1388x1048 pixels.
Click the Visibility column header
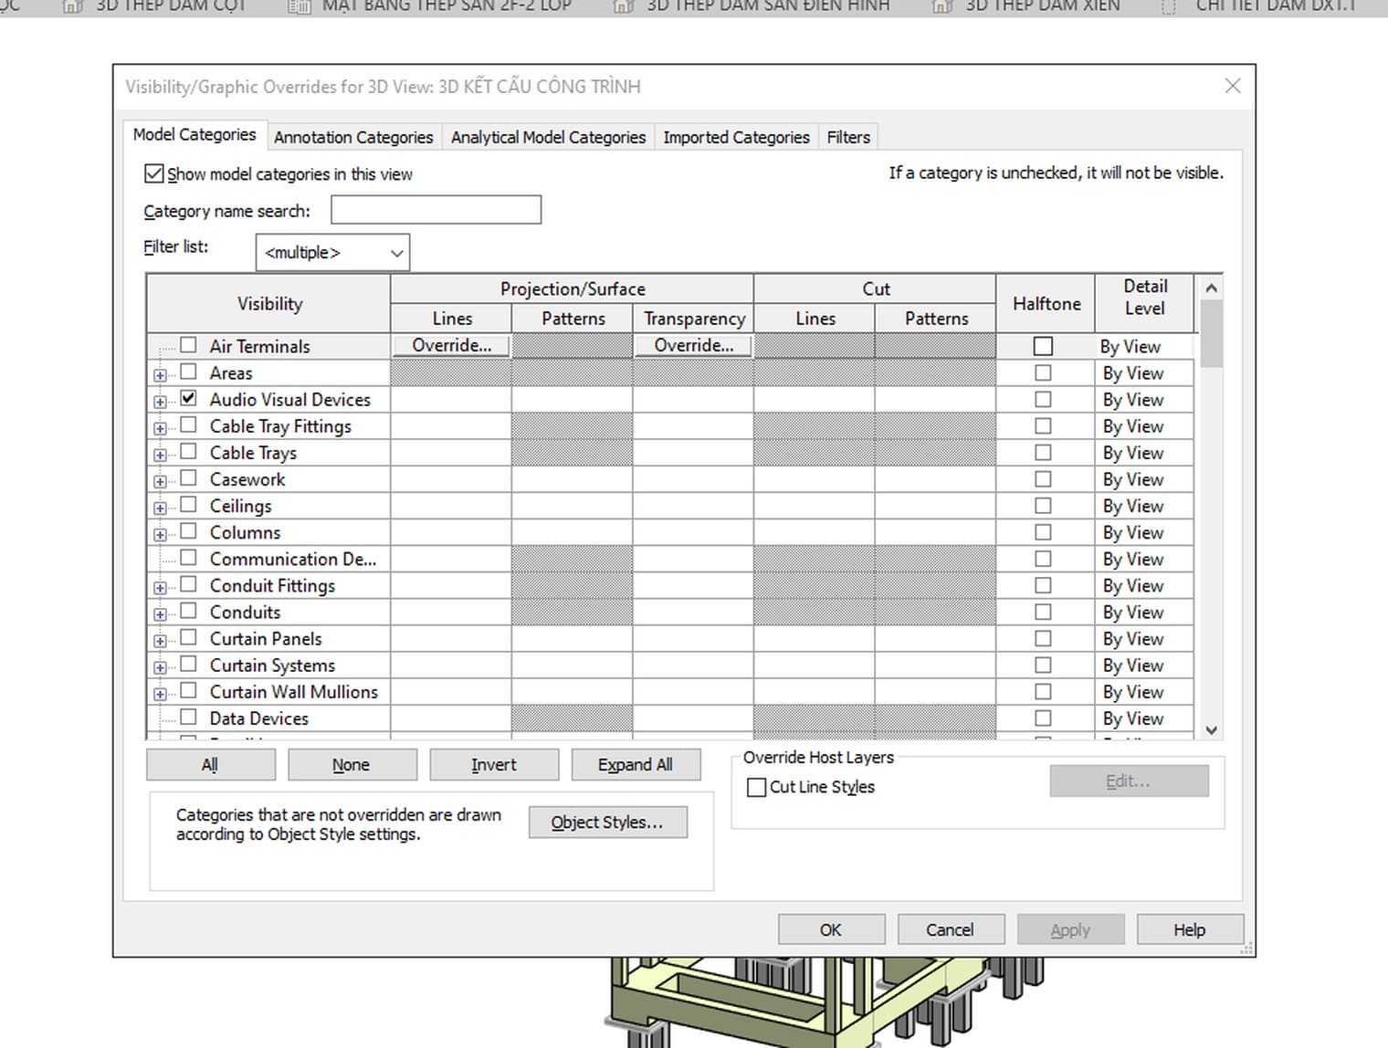tap(269, 304)
